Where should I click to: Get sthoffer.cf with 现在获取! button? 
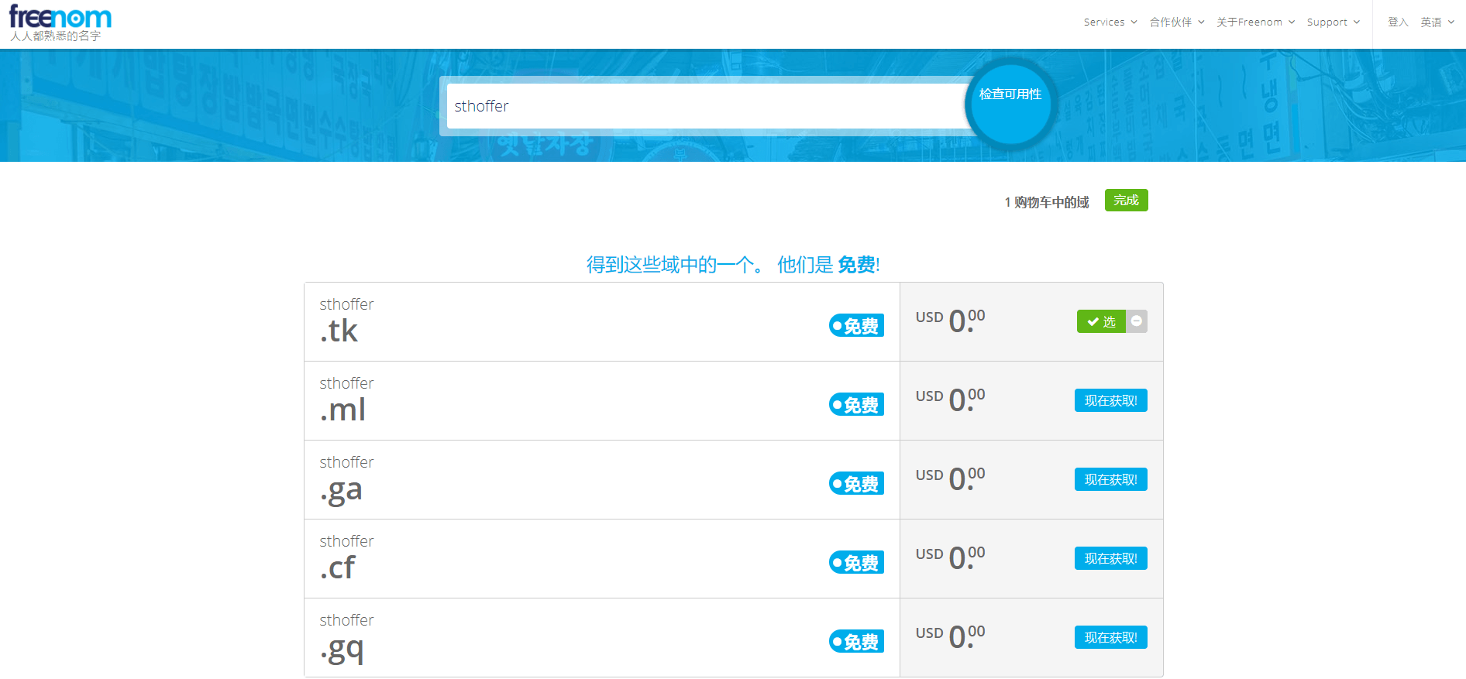[x=1110, y=559]
